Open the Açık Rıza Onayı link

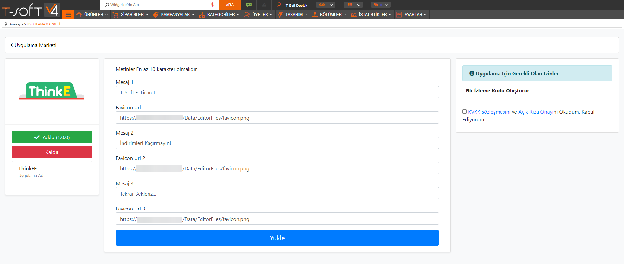(x=535, y=112)
